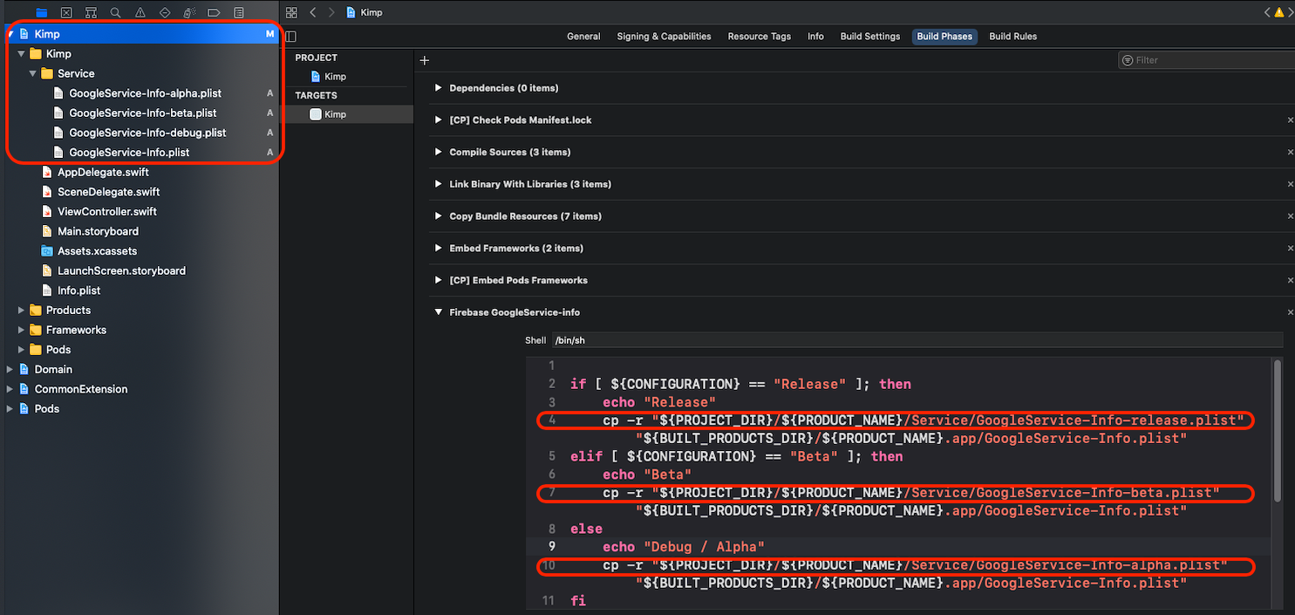
Task: Switch to the Build Settings tab
Action: [869, 37]
